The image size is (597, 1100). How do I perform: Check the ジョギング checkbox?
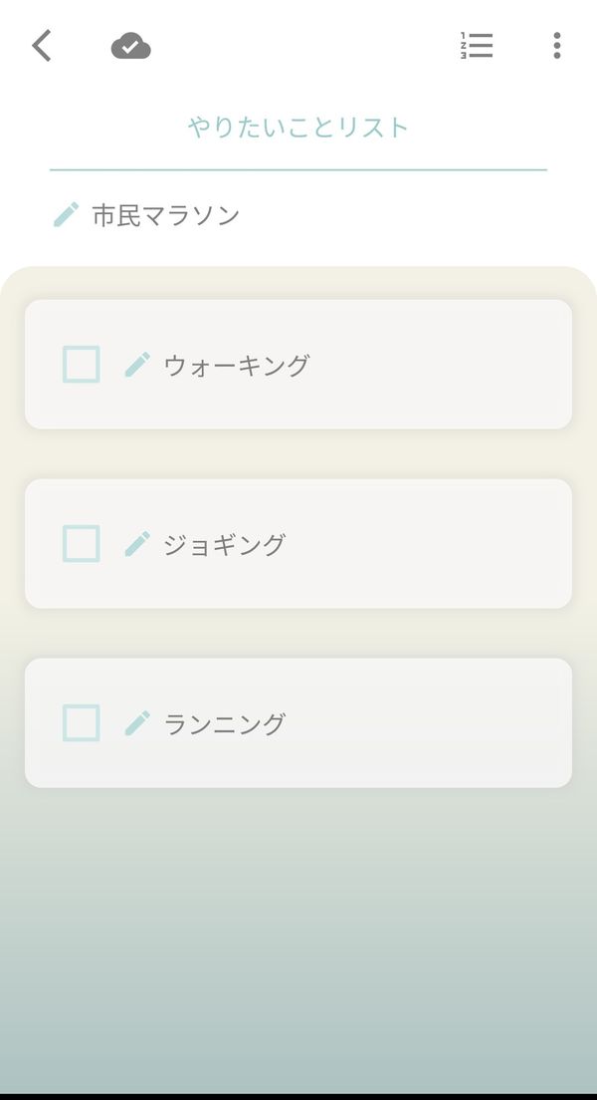82,544
